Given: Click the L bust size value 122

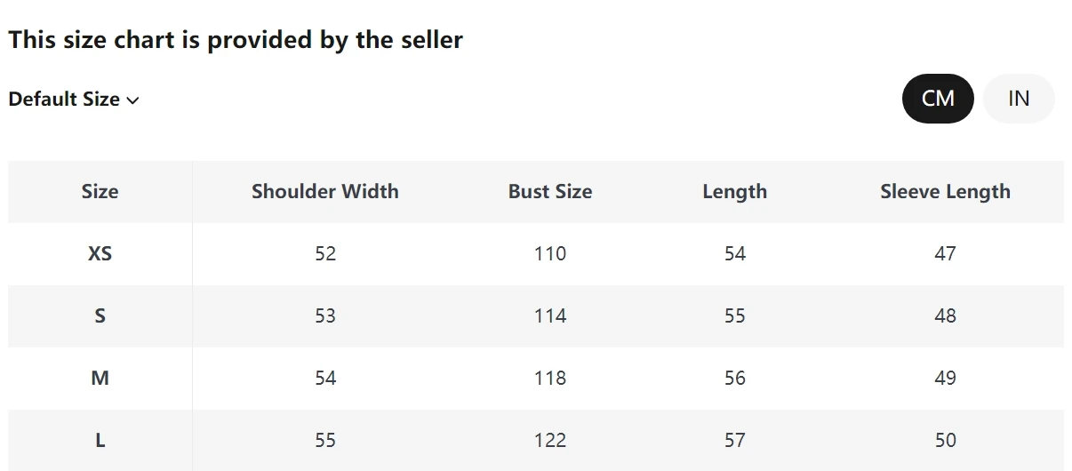Looking at the screenshot, I should (550, 441).
